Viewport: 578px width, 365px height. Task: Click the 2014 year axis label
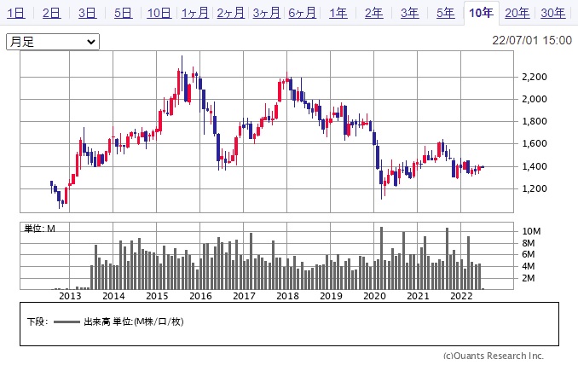[x=113, y=296]
